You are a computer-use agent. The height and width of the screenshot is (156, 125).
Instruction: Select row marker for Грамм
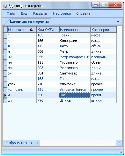coord(5,35)
